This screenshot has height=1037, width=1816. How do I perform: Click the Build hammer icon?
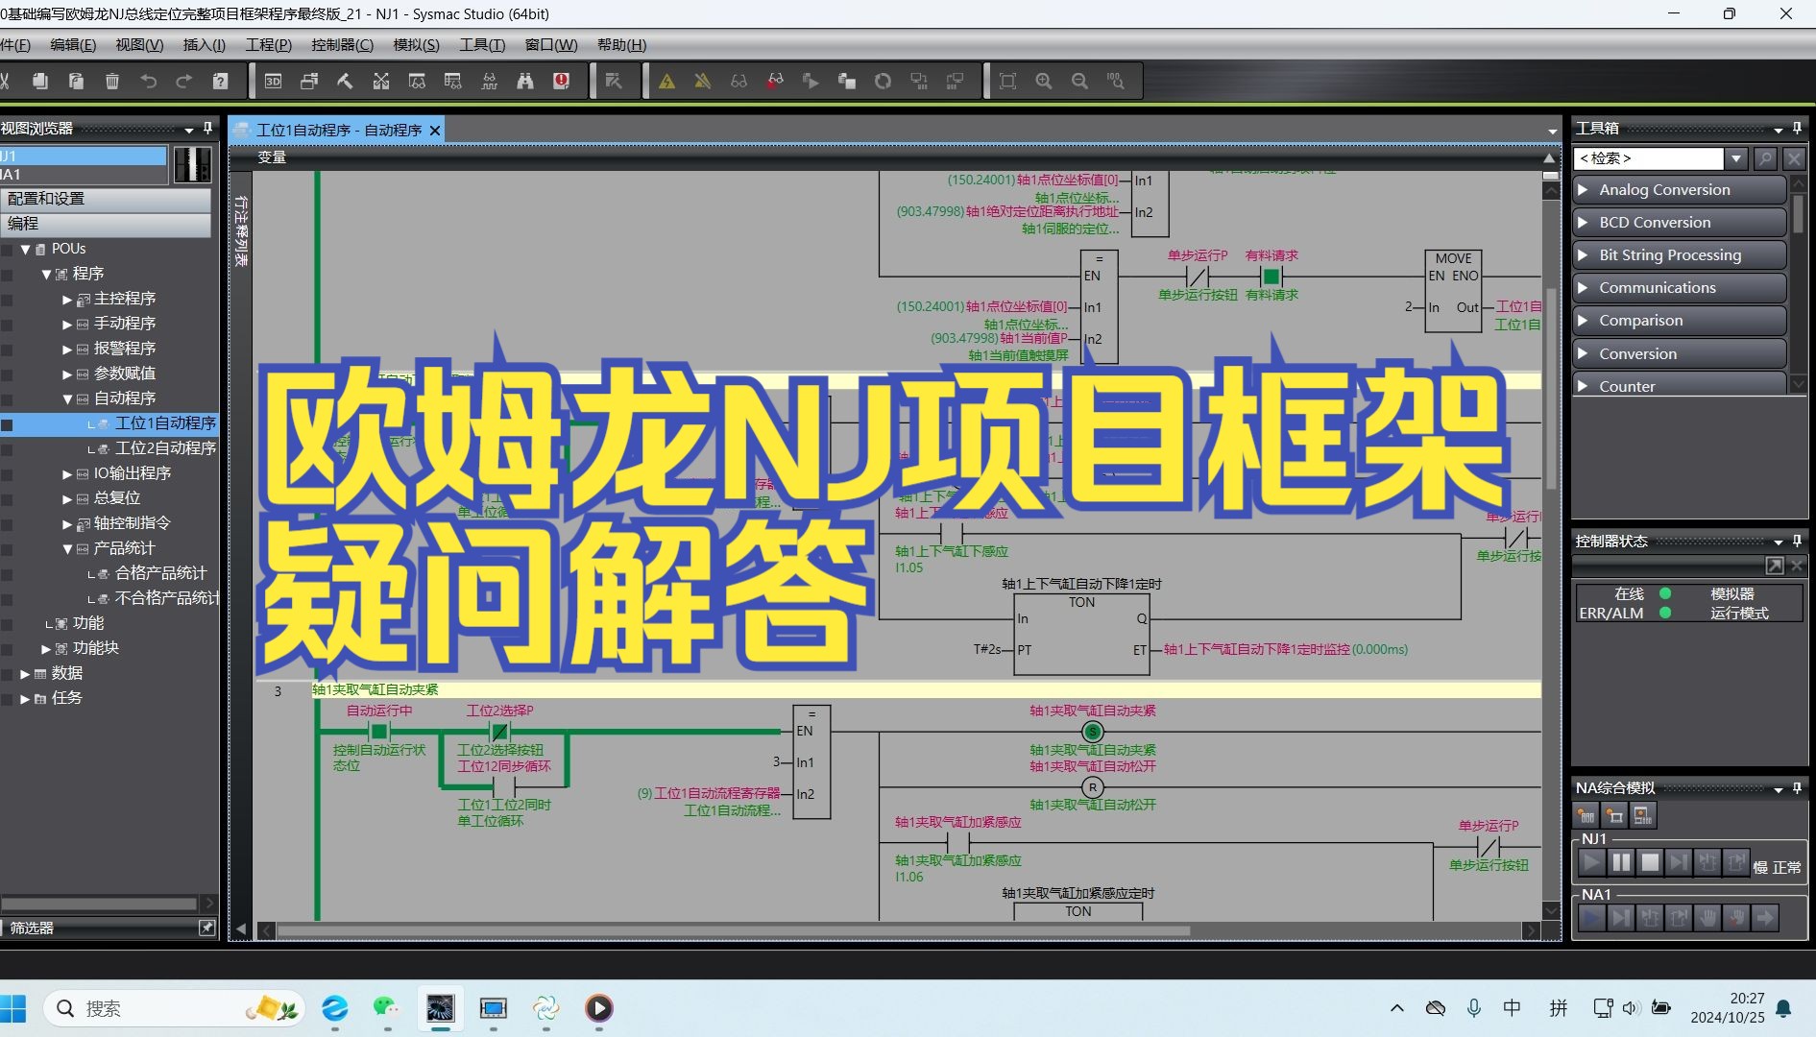[x=345, y=82]
